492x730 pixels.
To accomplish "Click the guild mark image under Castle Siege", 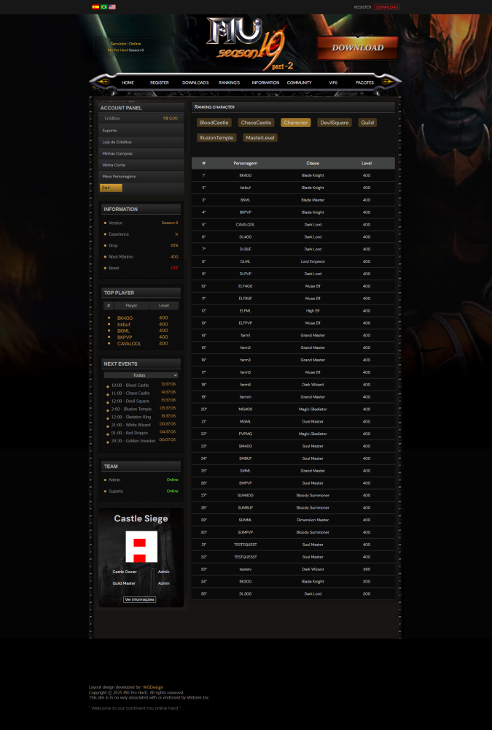I will (141, 547).
